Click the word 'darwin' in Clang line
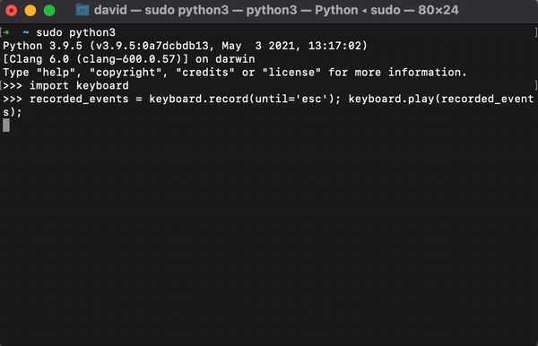 [235, 59]
